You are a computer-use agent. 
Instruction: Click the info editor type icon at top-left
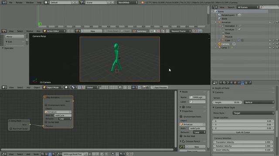[4, 3]
